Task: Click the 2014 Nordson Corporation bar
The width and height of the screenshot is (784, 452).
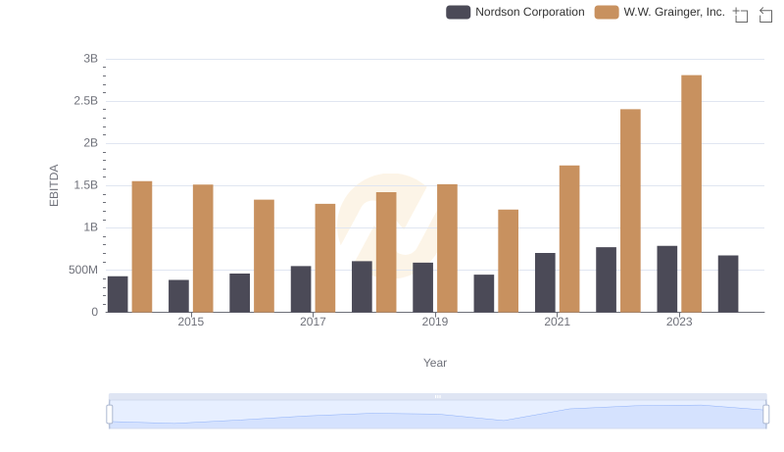Action: [118, 294]
